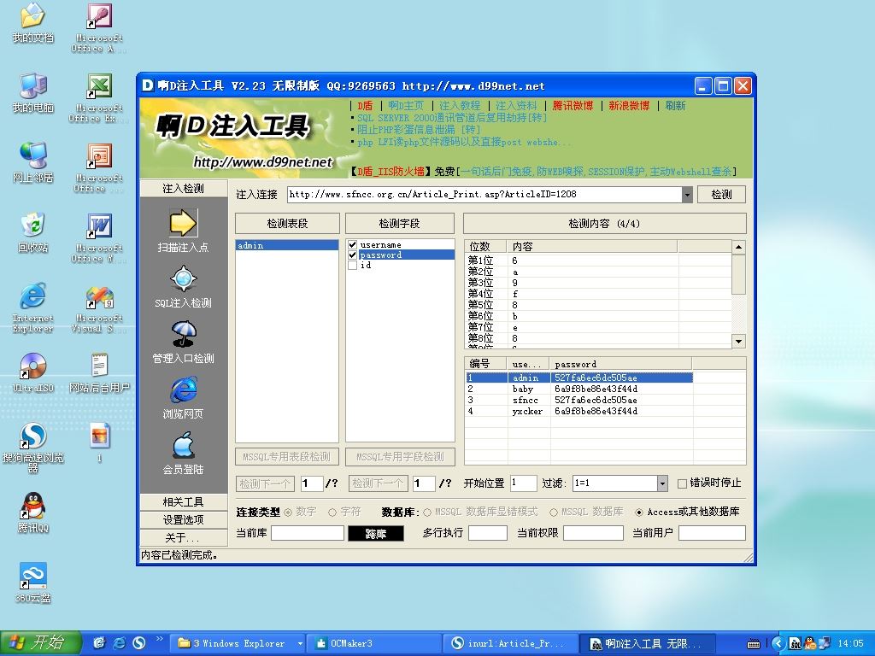Select 字符 connection type radio
The width and height of the screenshot is (875, 656).
[332, 512]
